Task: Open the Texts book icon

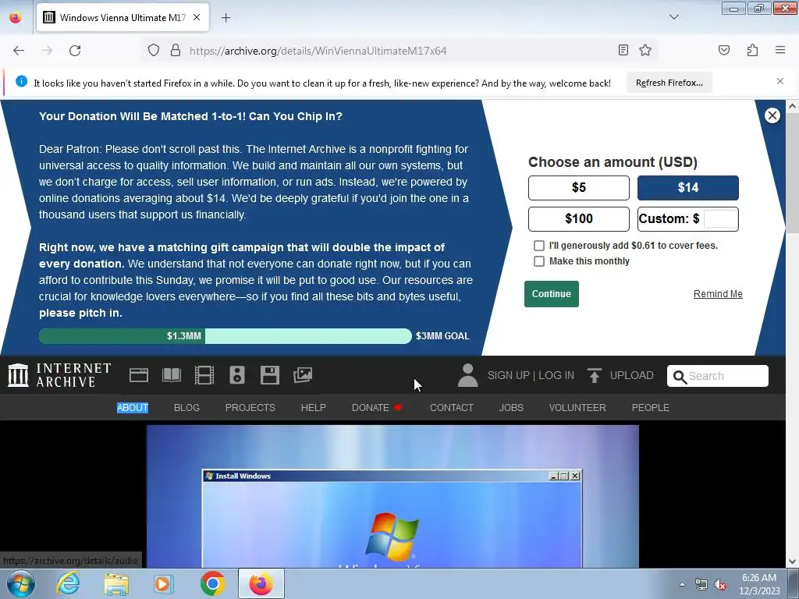Action: coord(171,375)
